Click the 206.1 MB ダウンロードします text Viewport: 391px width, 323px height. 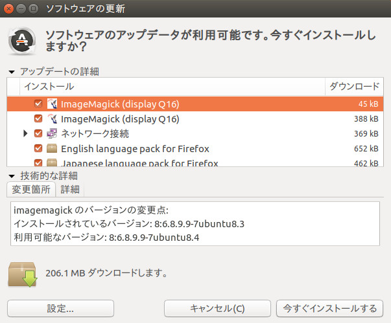point(106,273)
